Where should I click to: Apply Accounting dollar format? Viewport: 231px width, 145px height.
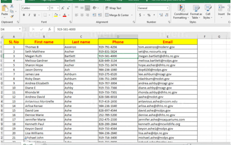(x=140, y=15)
